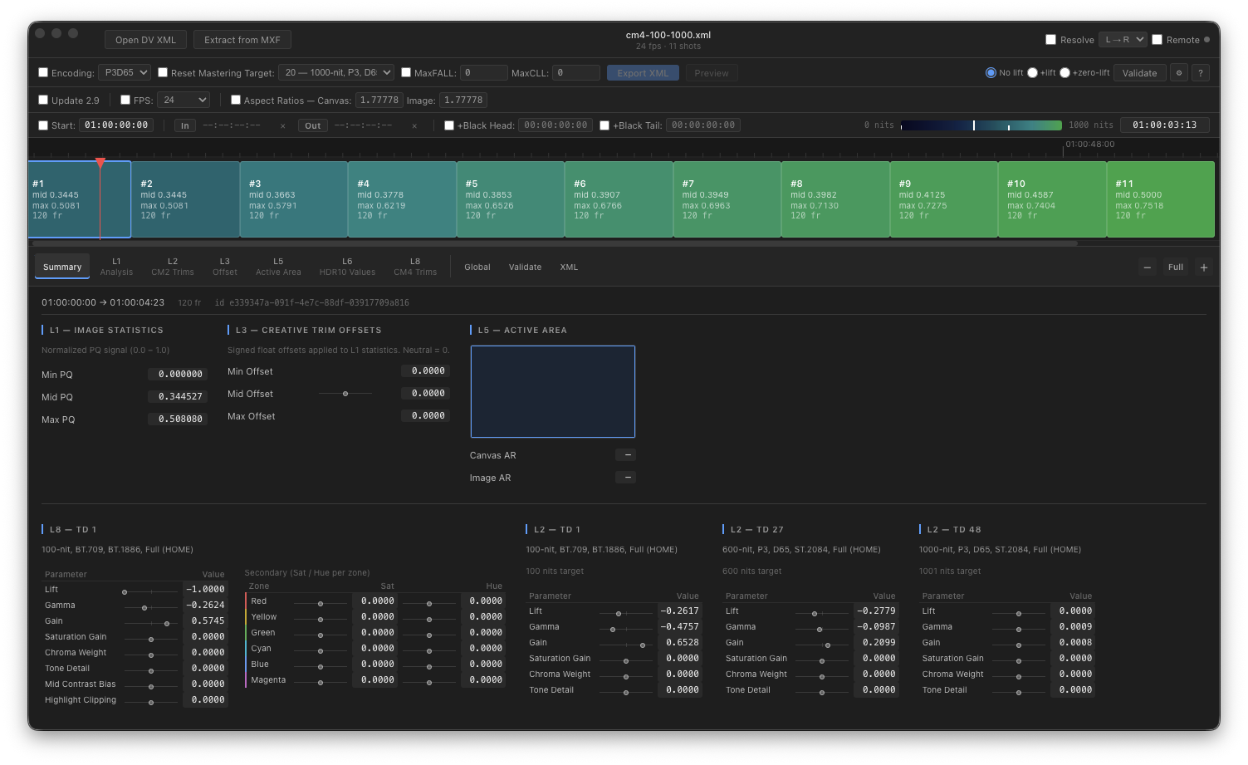Clear the In timecode with the x icon
The height and width of the screenshot is (765, 1248).
[x=282, y=125]
